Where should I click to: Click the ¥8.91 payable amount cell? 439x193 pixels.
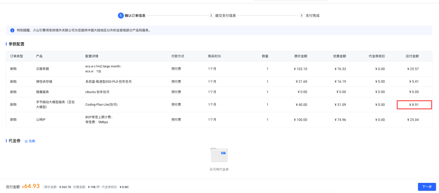click(414, 105)
